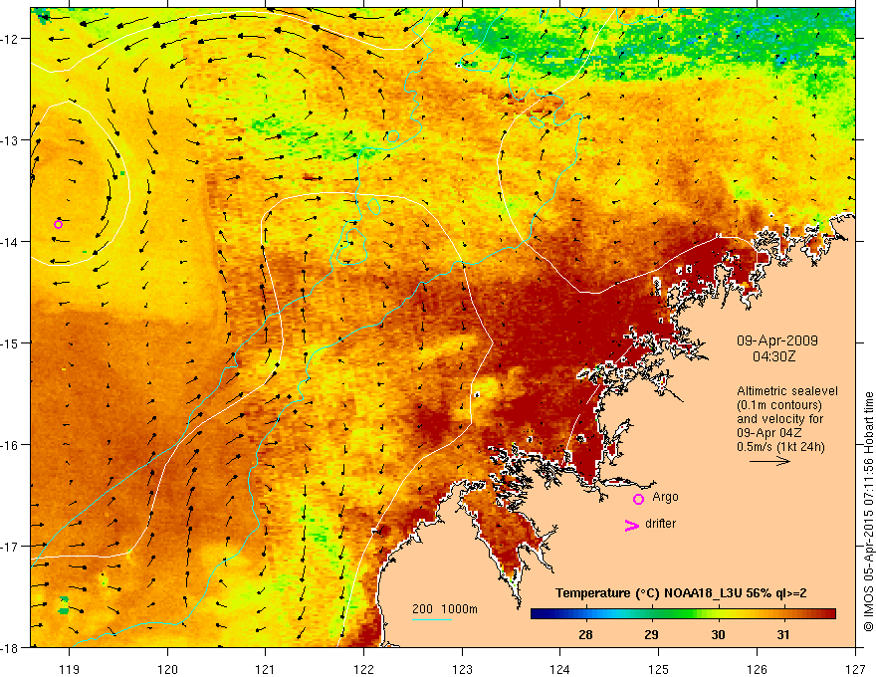Image resolution: width=876 pixels, height=677 pixels.
Task: Click the longitude axis label '120'
Action: [167, 669]
